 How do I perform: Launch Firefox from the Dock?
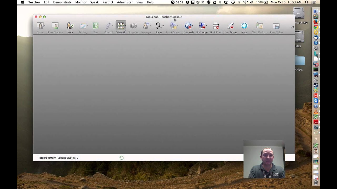coord(316,22)
